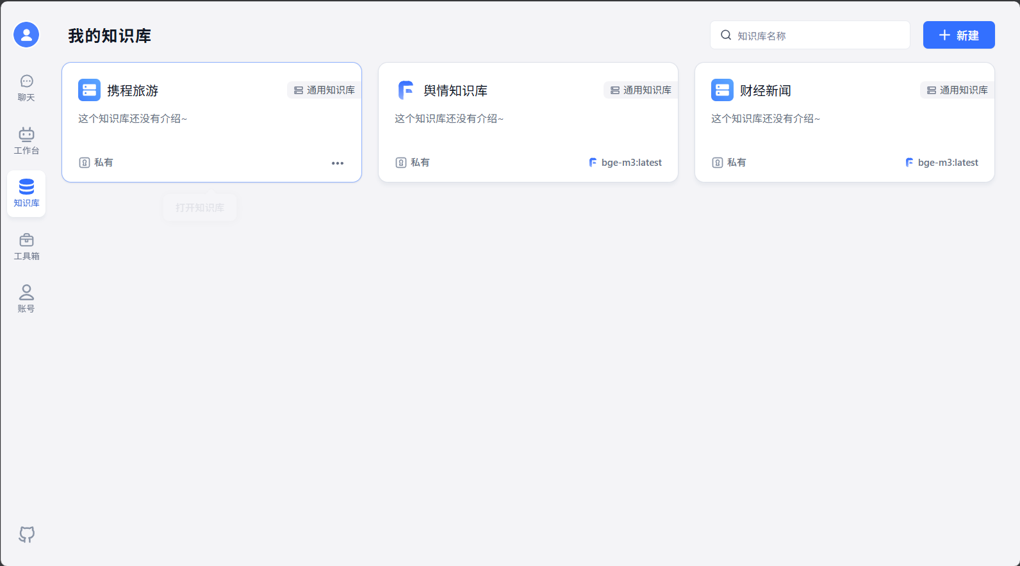This screenshot has width=1020, height=566.
Task: Click the user avatar icon
Action: click(x=26, y=35)
